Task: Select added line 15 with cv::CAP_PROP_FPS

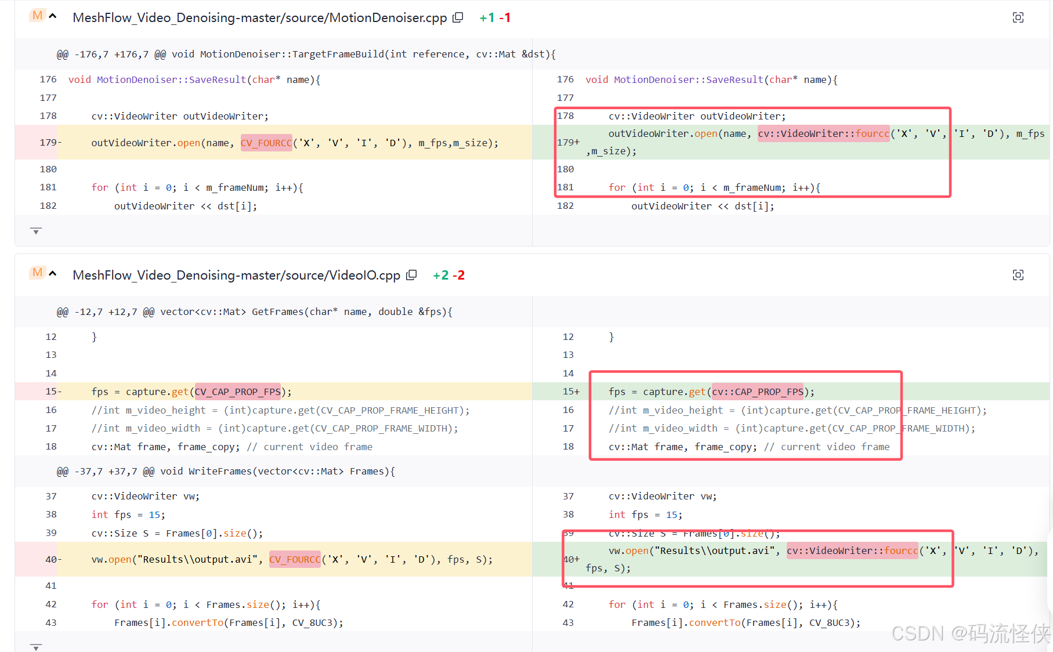Action: [791, 392]
